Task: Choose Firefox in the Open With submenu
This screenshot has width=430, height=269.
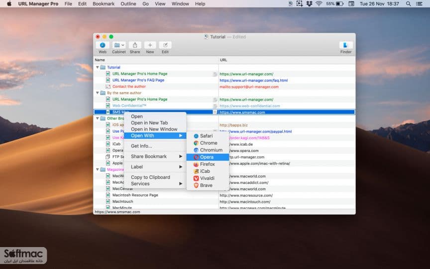Action: click(x=208, y=164)
